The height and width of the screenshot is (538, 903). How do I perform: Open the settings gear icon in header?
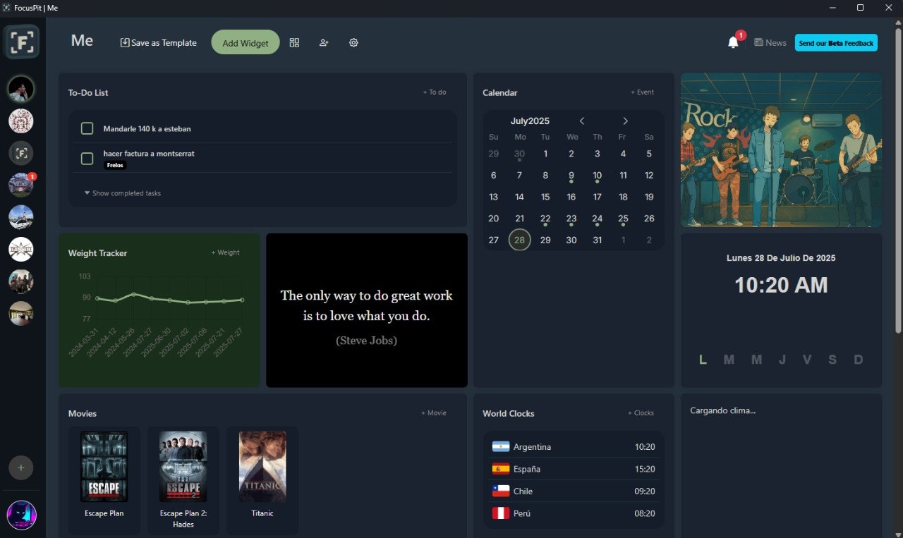353,42
